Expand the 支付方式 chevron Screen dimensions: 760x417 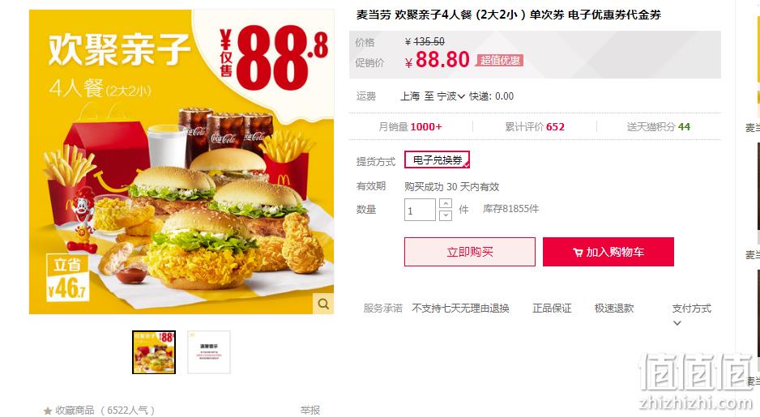[x=677, y=323]
